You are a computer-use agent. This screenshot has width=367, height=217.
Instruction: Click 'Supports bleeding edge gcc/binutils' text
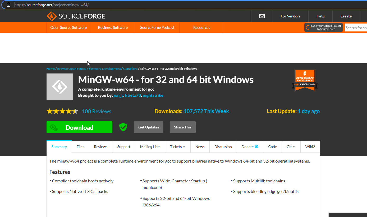click(x=266, y=192)
